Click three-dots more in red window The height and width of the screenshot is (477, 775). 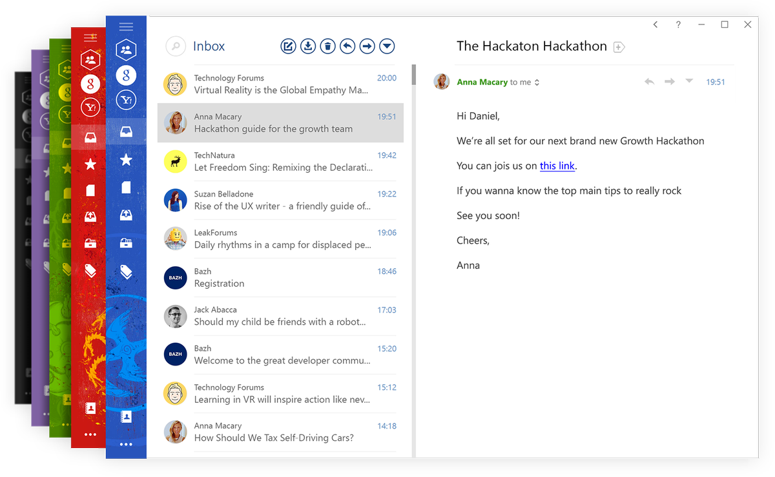tap(90, 434)
